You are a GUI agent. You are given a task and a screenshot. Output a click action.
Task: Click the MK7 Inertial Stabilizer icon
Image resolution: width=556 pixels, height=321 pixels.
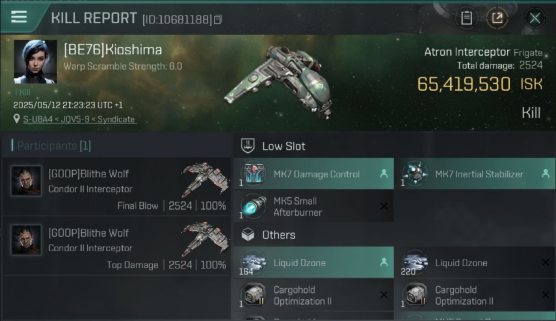[414, 174]
